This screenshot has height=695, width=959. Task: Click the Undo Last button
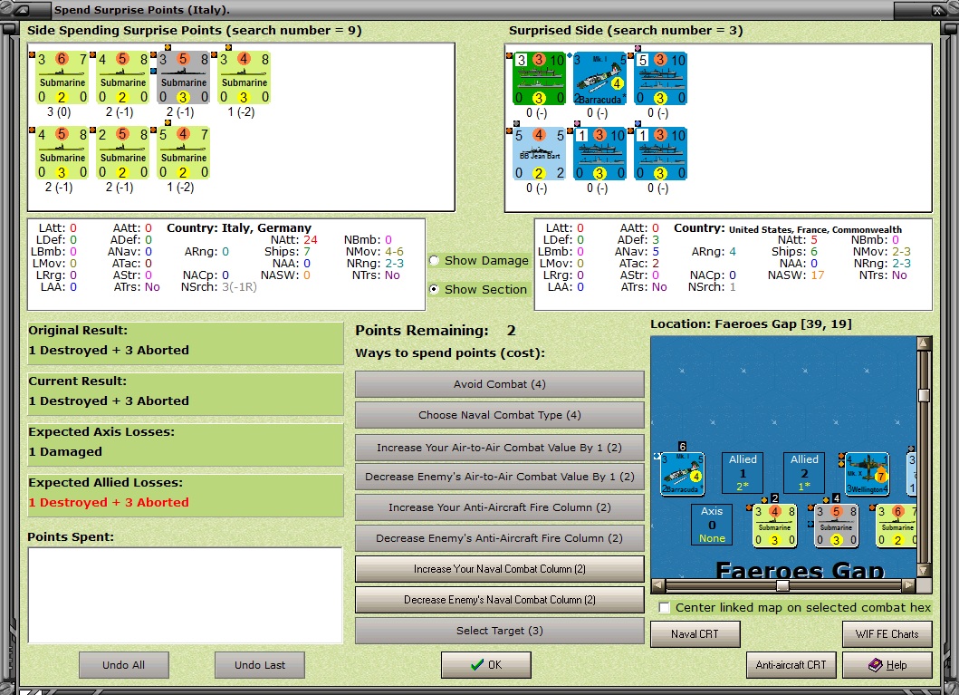[260, 665]
